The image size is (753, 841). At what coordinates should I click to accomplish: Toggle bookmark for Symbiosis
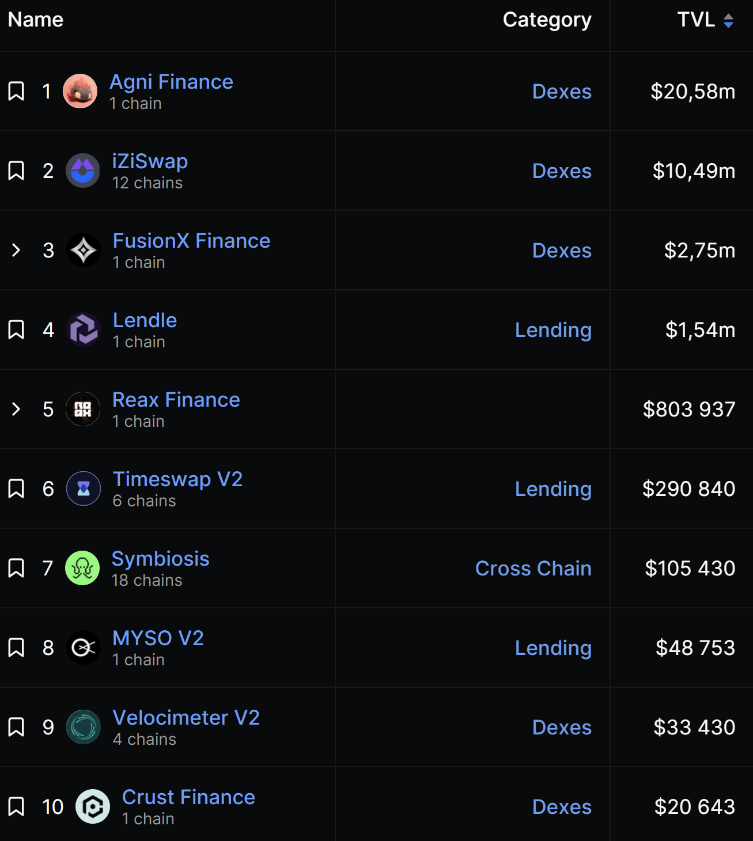(x=16, y=568)
